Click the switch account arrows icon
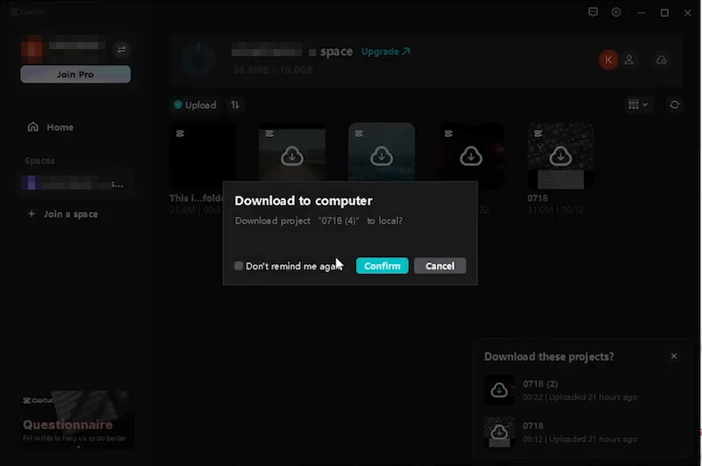Image resolution: width=702 pixels, height=466 pixels. click(122, 49)
